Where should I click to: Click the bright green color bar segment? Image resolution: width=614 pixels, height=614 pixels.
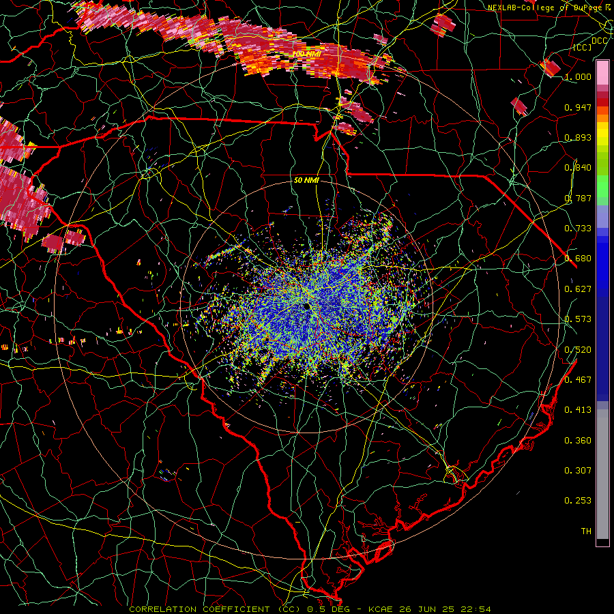tap(602, 187)
